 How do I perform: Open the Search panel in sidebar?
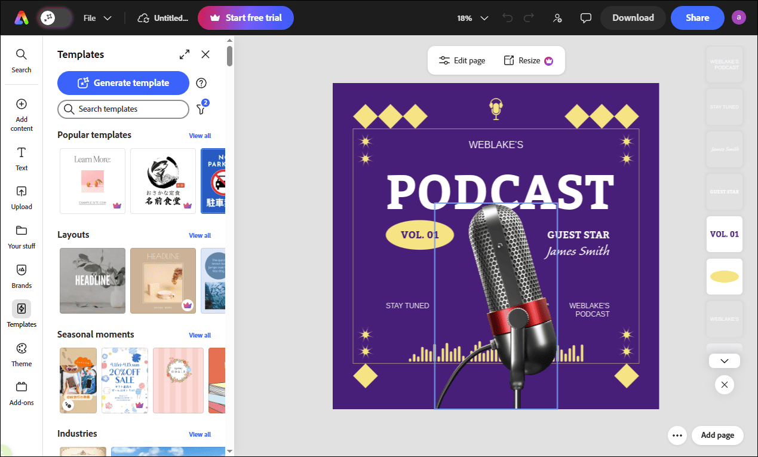[x=22, y=61]
